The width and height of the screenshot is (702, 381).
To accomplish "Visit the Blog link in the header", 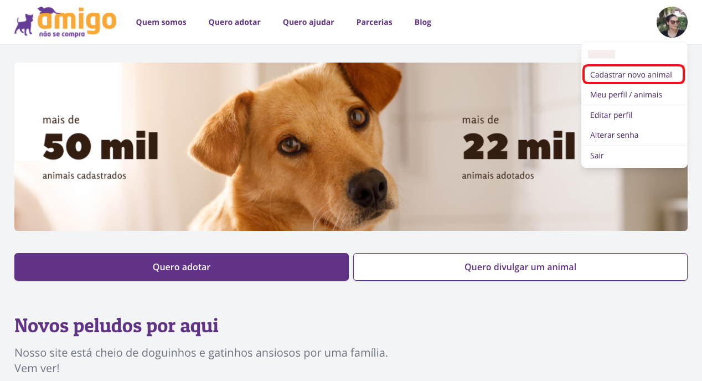I will click(x=423, y=22).
